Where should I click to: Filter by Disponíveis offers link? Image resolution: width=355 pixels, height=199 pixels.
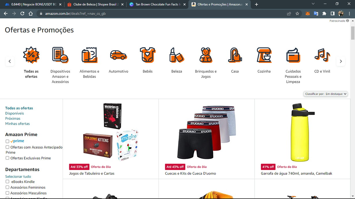tap(14, 113)
